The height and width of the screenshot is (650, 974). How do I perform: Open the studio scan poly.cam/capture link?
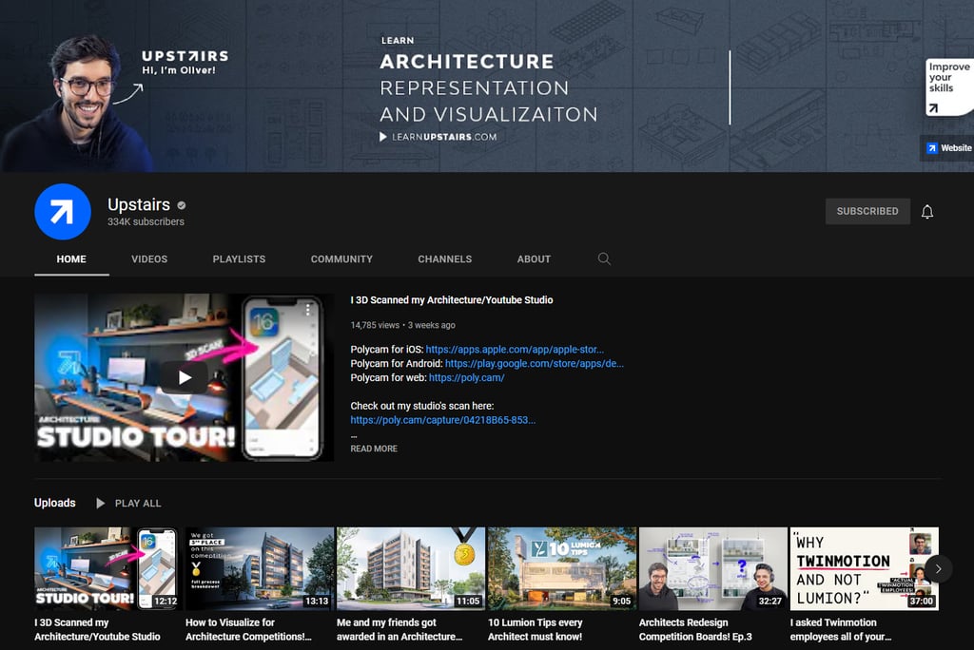pyautogui.click(x=443, y=420)
